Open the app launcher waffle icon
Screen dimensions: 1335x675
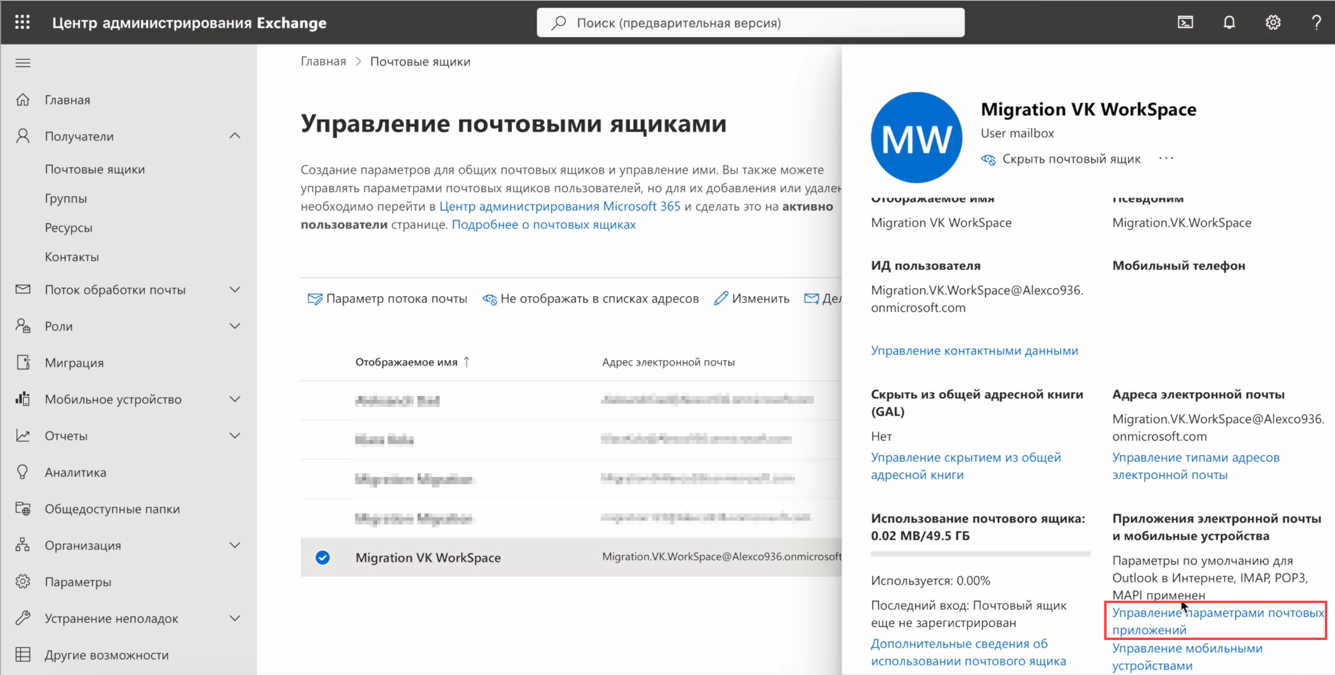(x=22, y=22)
